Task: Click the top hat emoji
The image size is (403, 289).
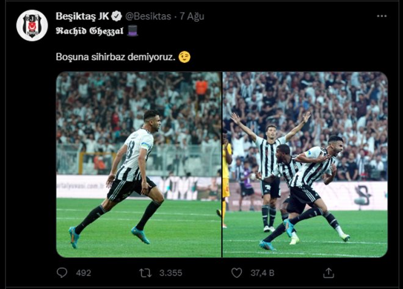Action: (133, 29)
